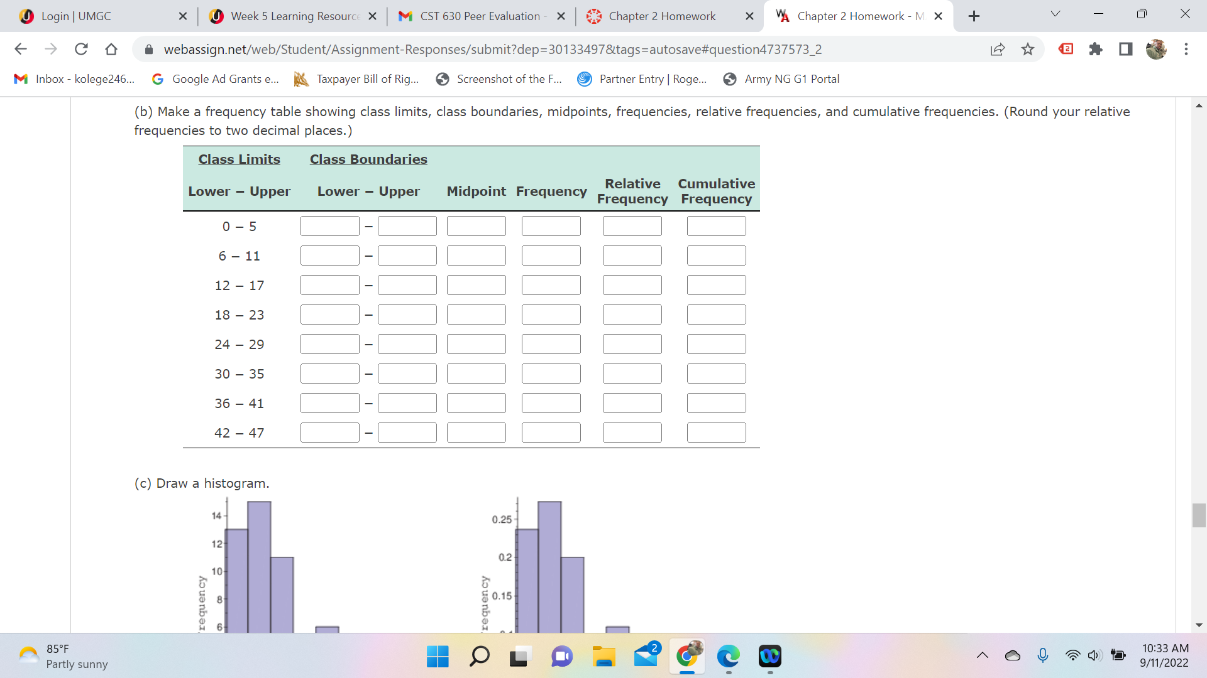Image resolution: width=1207 pixels, height=678 pixels.
Task: Show hidden system tray icons
Action: [x=983, y=655]
